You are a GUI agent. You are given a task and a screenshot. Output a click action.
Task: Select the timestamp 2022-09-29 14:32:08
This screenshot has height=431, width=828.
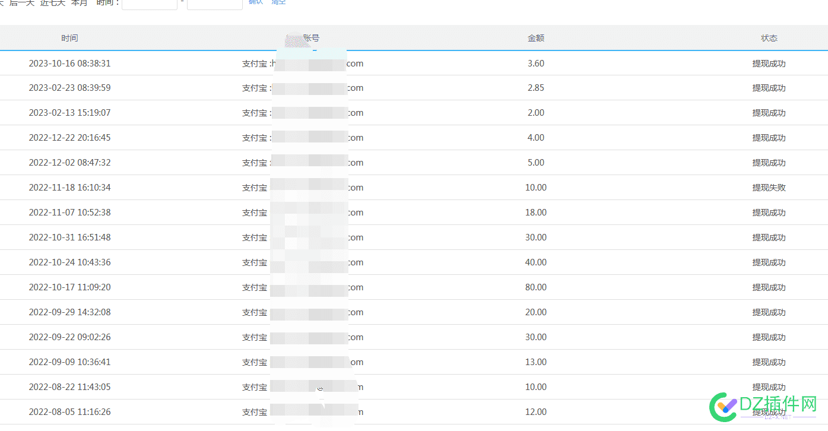click(x=69, y=312)
